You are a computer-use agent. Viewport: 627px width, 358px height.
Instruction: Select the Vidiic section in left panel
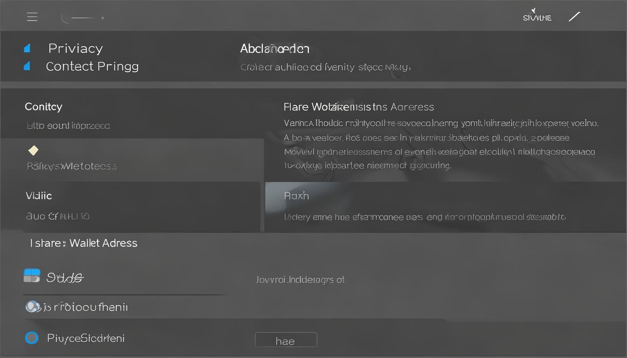point(39,196)
